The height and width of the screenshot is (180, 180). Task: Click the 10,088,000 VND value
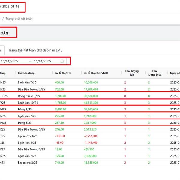coord(91,82)
